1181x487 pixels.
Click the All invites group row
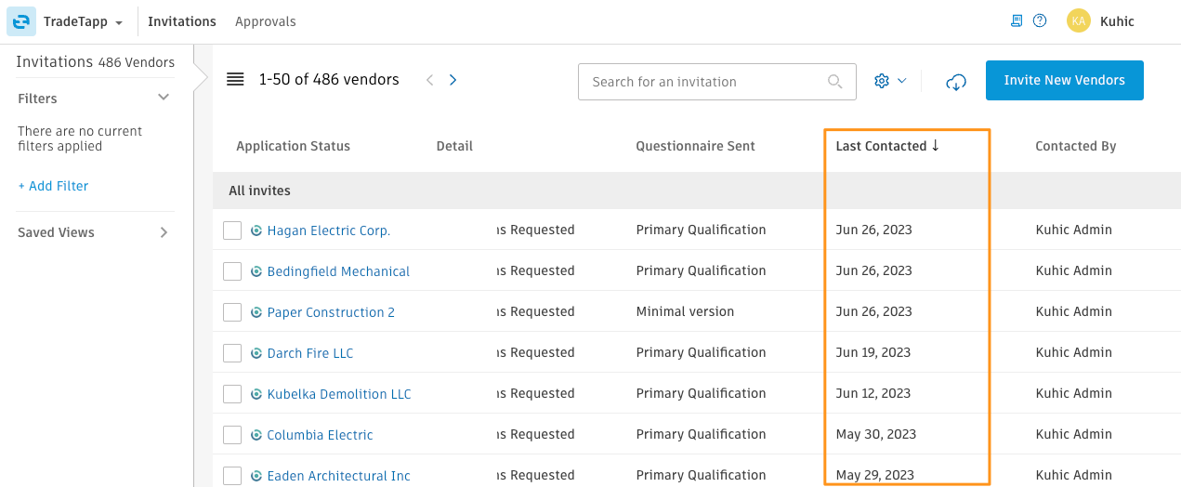697,191
